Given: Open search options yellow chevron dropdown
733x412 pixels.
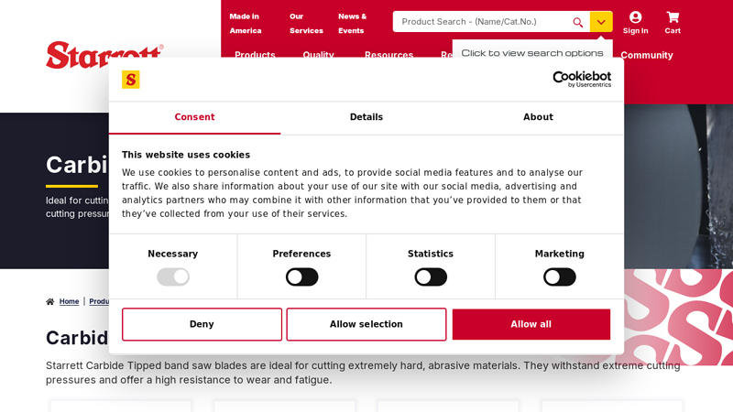Looking at the screenshot, I should click(x=601, y=22).
